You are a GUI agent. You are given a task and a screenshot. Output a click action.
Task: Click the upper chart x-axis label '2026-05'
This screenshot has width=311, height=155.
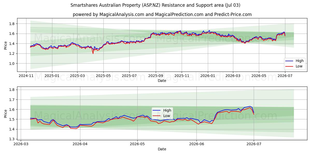(x=259, y=76)
